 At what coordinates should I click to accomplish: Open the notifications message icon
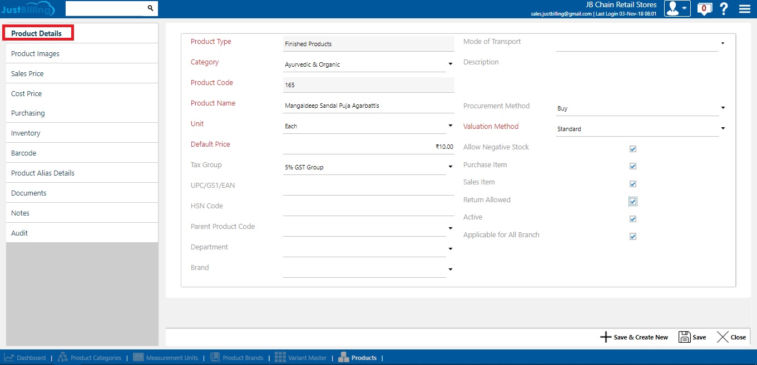point(704,9)
